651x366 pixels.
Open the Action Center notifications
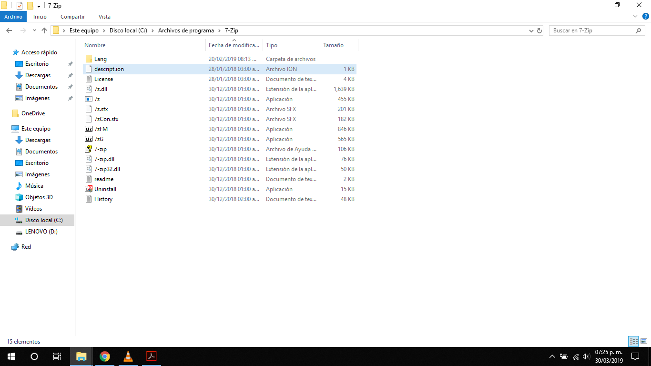pyautogui.click(x=635, y=356)
